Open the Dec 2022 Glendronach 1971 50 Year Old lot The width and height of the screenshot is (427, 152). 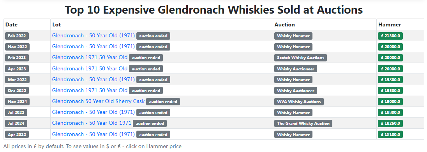90,90
